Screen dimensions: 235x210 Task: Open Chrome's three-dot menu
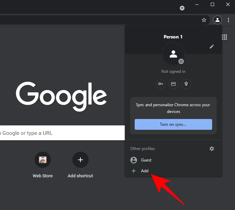pyautogui.click(x=228, y=20)
